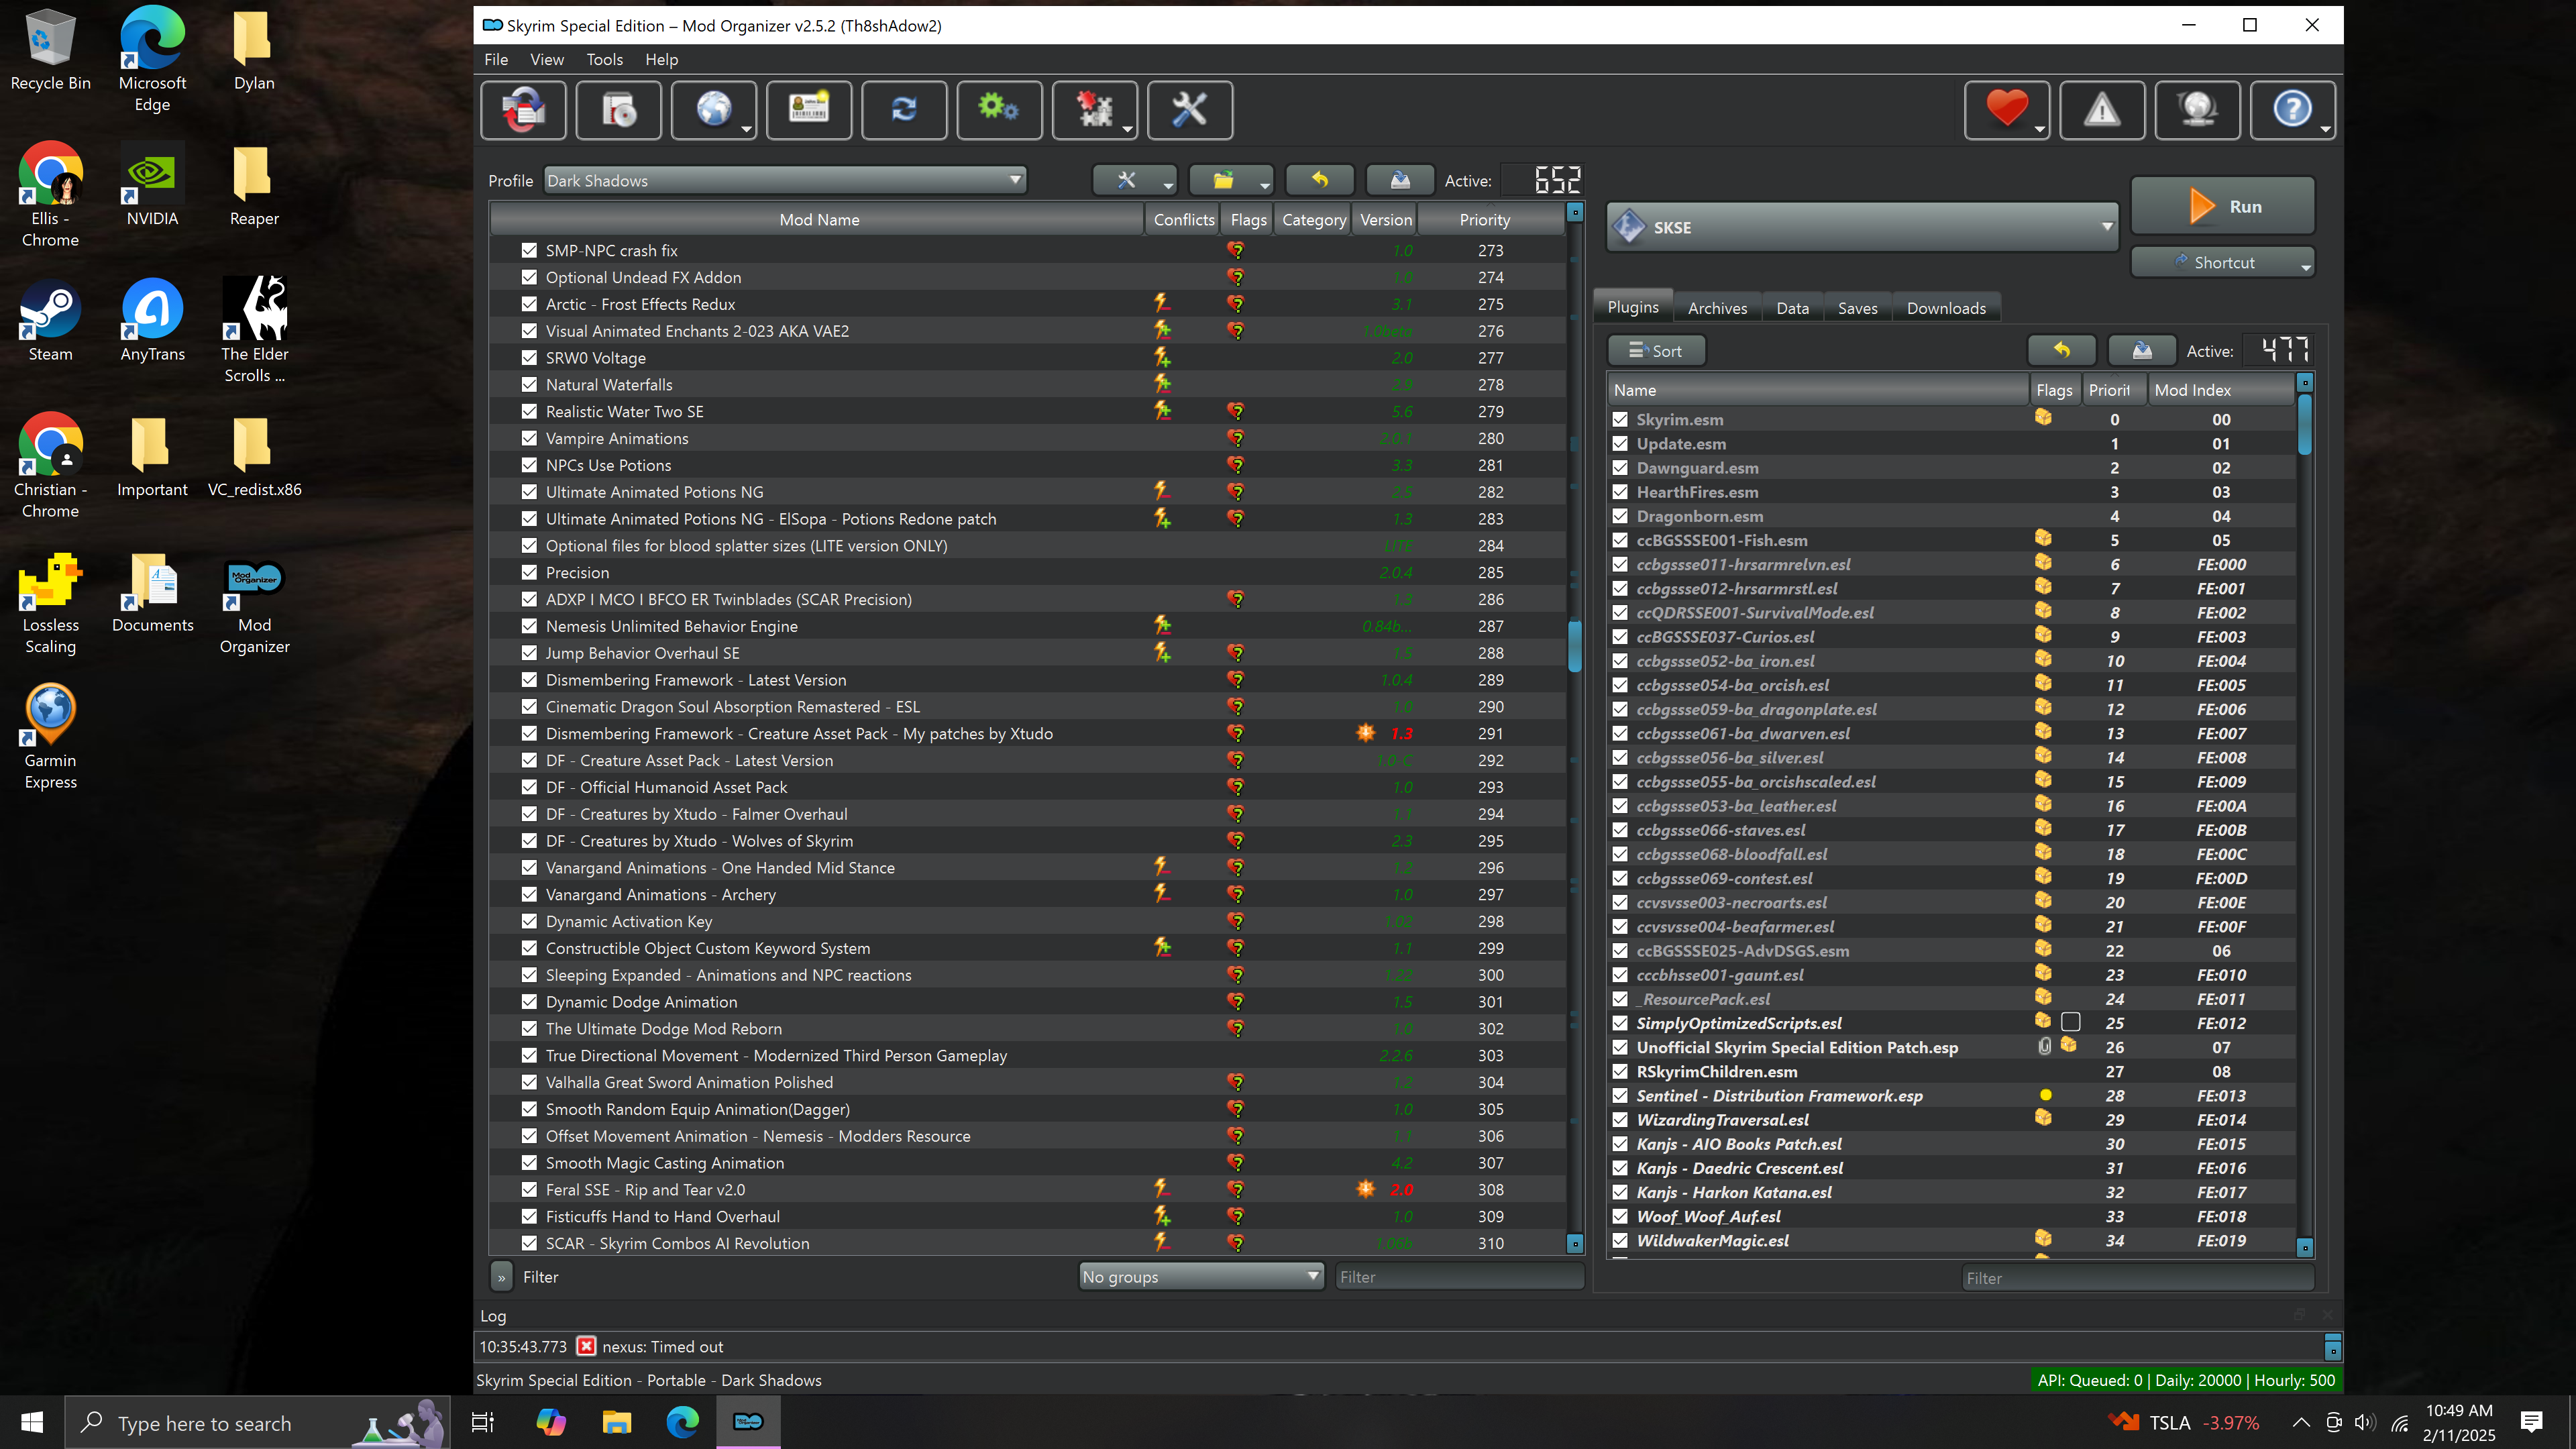Click the plugin list Filter field
The width and height of the screenshot is (2576, 1449).
coord(2137,1277)
